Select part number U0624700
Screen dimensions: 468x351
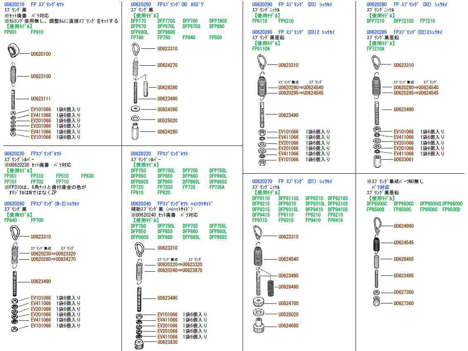point(288,303)
